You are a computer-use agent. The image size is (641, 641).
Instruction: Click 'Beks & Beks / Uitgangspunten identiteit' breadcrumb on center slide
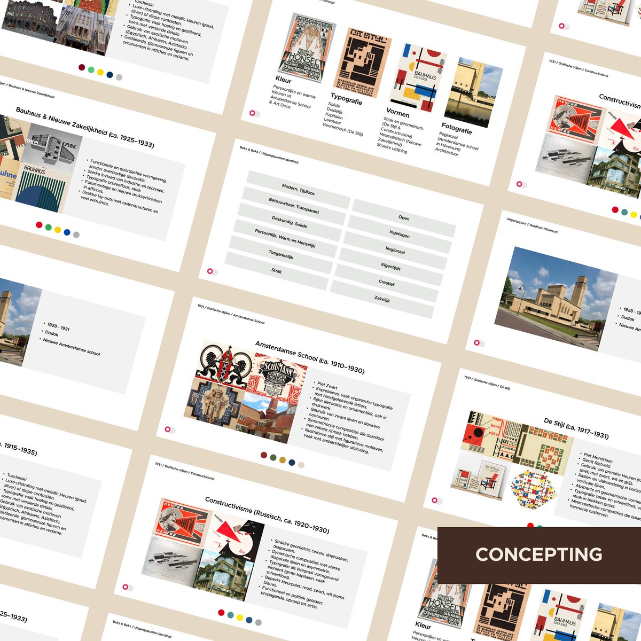coord(269,154)
